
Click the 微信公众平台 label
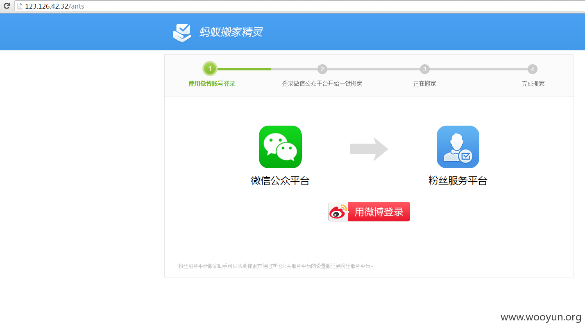pyautogui.click(x=280, y=180)
